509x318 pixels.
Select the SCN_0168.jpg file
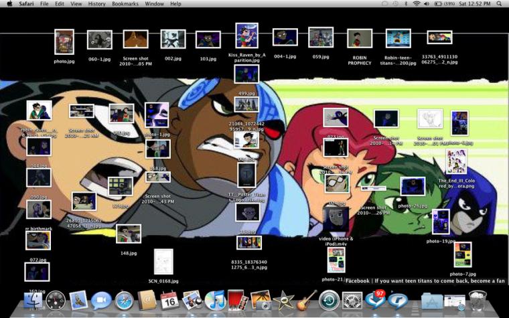point(163,262)
